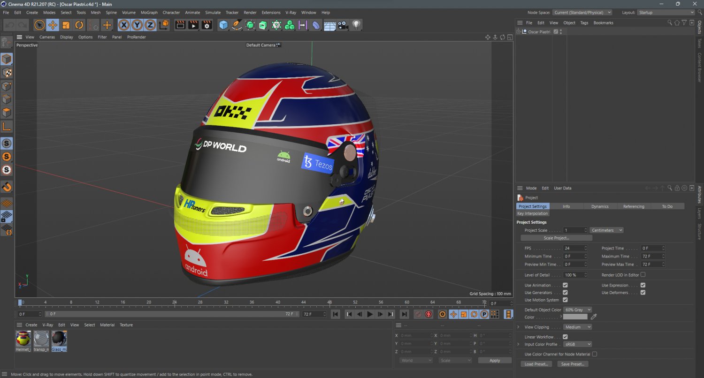This screenshot has width=704, height=378.
Task: Select the Move tool in top toolbar
Action: tap(53, 25)
